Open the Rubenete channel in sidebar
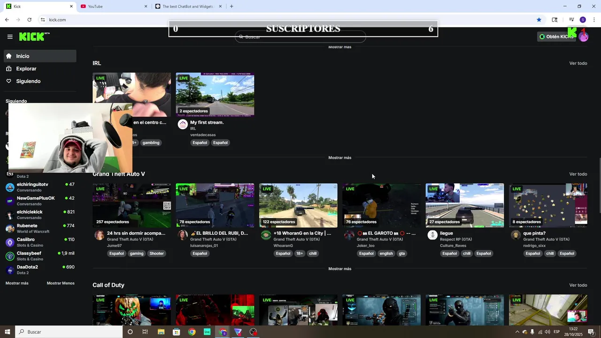Screen dimensions: 601x338 [x=40, y=229]
